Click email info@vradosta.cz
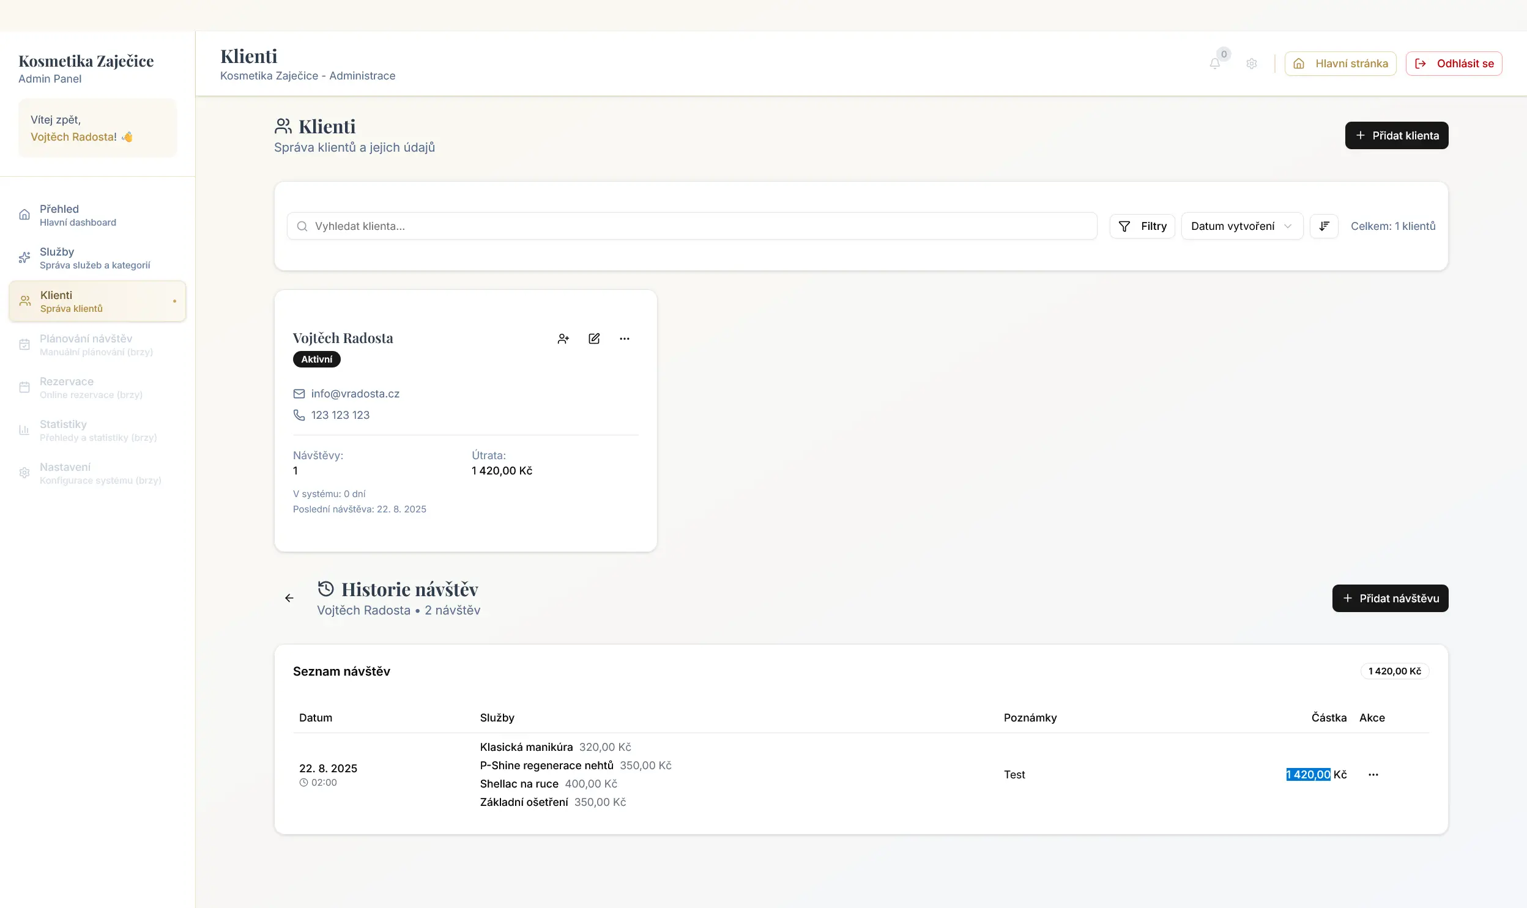1527x908 pixels. pos(355,393)
